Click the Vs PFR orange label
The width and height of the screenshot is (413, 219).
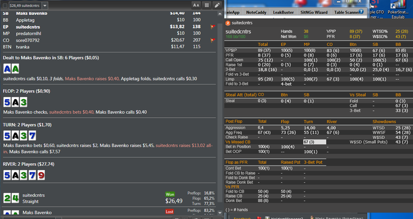pos(232,187)
